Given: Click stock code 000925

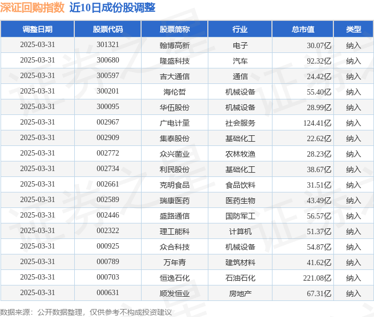Looking at the screenshot, I should coord(108,246).
